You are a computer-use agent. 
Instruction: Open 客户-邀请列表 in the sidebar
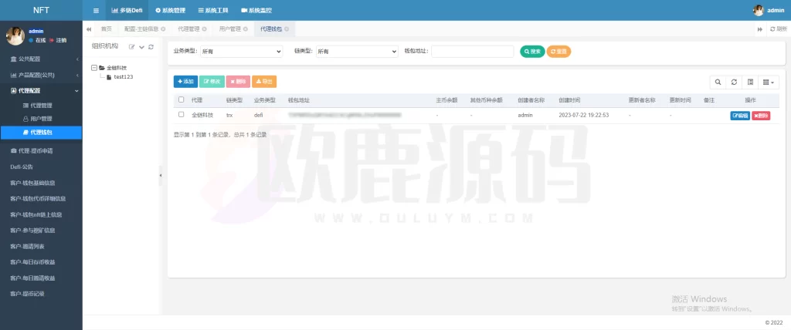(x=41, y=247)
